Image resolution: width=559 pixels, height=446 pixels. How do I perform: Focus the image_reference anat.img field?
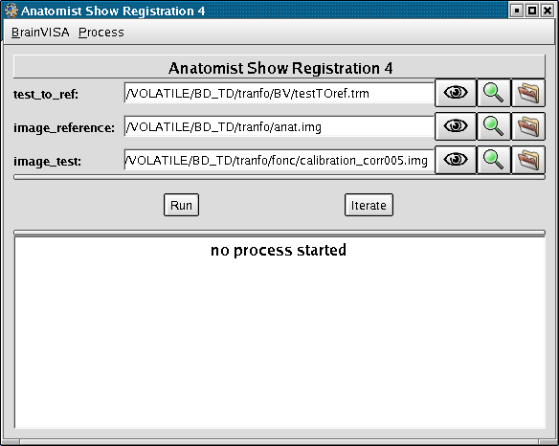[279, 126]
